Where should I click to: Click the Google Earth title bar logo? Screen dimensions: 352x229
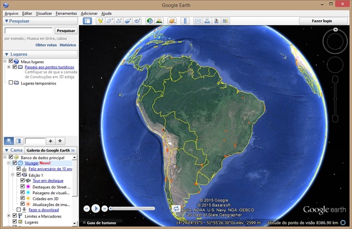click(x=6, y=5)
